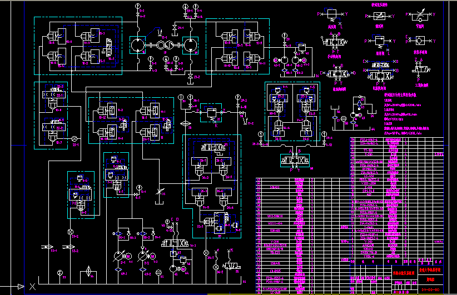This screenshot has width=457, height=295.
Task: Click the diamond filter symbol below the gauges
Action: pos(187,122)
